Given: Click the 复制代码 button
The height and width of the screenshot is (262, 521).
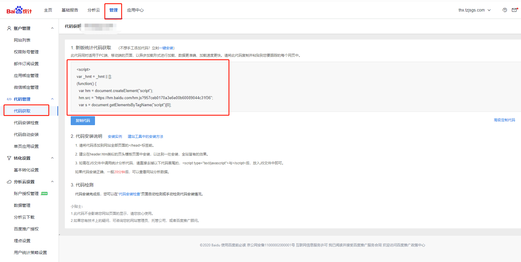Looking at the screenshot, I should [83, 121].
